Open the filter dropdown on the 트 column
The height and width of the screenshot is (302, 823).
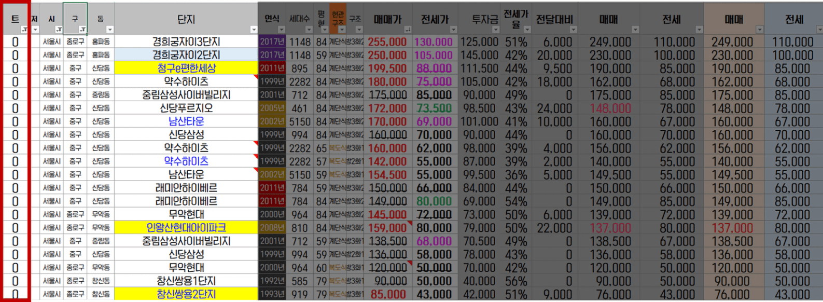click(x=24, y=30)
